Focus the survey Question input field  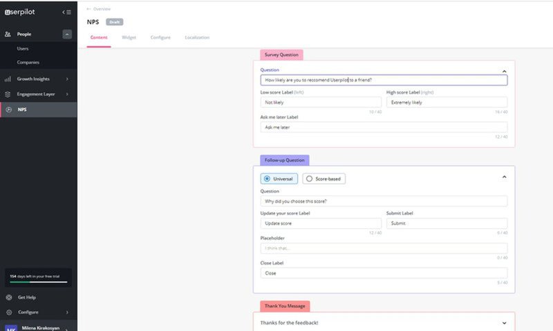point(384,80)
